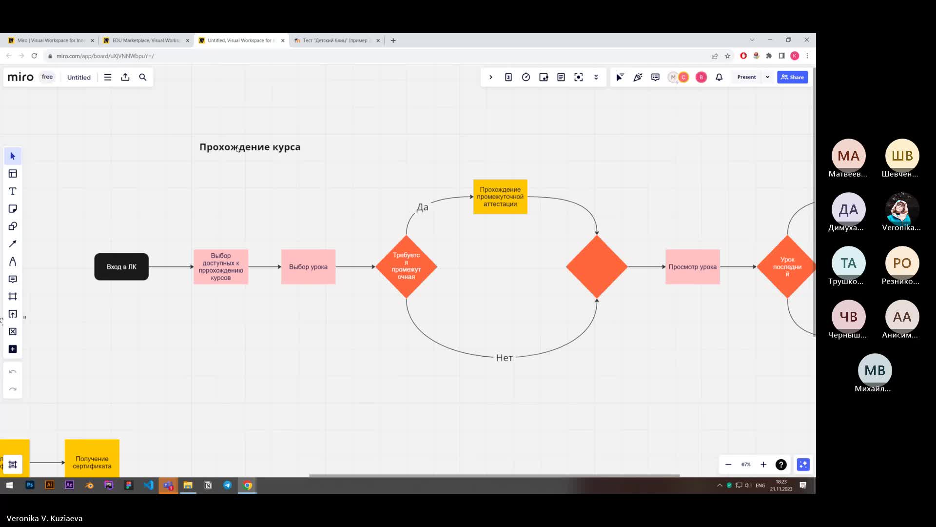Click the Present button
936x527 pixels.
[x=746, y=77]
